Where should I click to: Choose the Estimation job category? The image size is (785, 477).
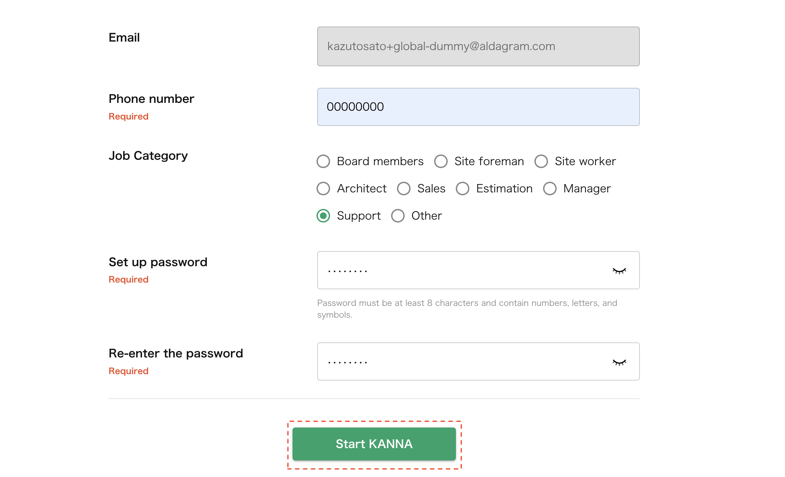462,188
